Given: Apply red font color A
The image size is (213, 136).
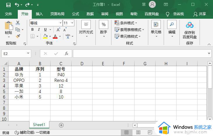Looking at the screenshot, I should point(55,36).
